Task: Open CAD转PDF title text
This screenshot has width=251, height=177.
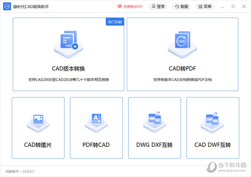Action: [182, 69]
